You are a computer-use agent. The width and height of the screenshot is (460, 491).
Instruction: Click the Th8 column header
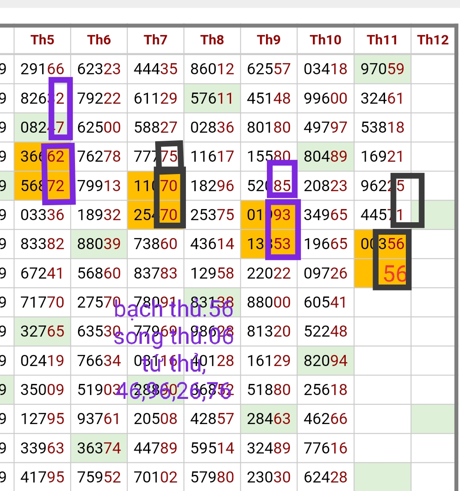coord(212,40)
